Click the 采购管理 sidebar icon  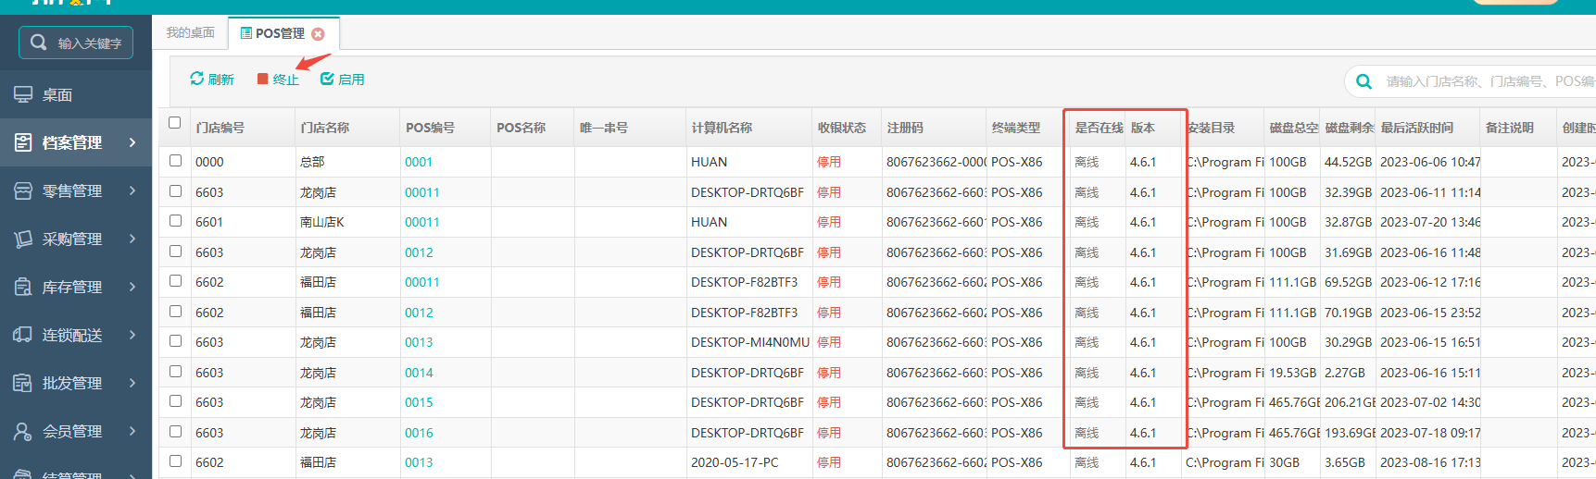23,239
